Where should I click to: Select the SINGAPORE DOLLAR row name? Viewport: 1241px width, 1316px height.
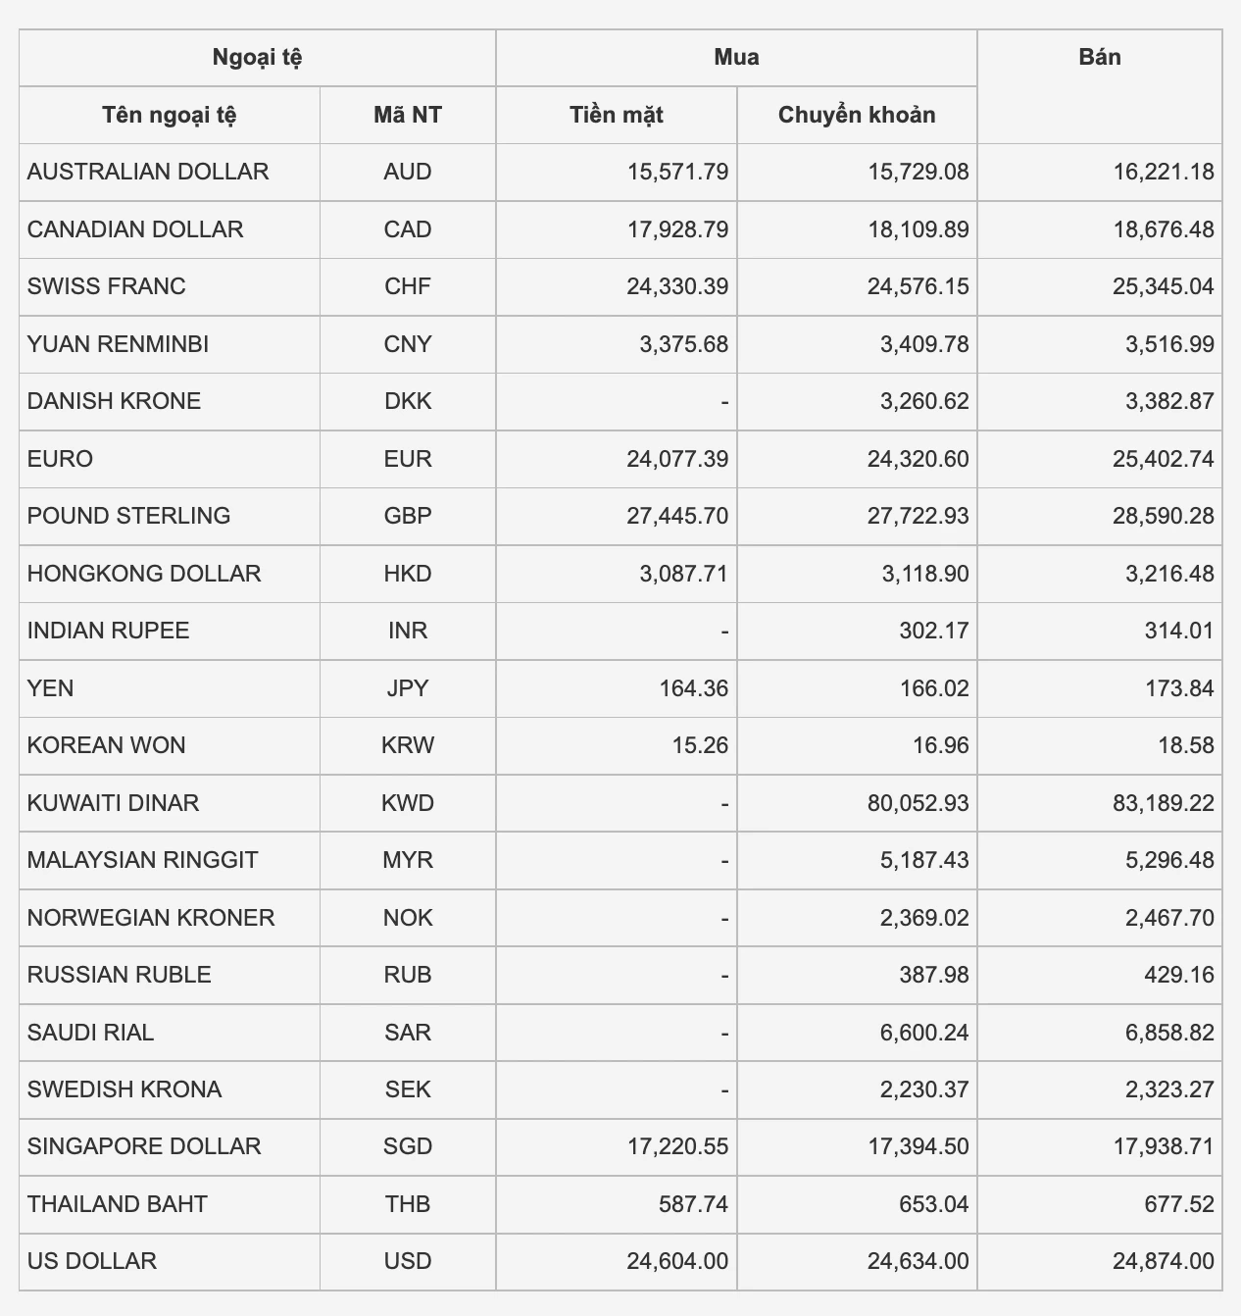144,1146
